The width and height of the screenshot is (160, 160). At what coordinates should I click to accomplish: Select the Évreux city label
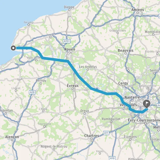tap(73, 86)
